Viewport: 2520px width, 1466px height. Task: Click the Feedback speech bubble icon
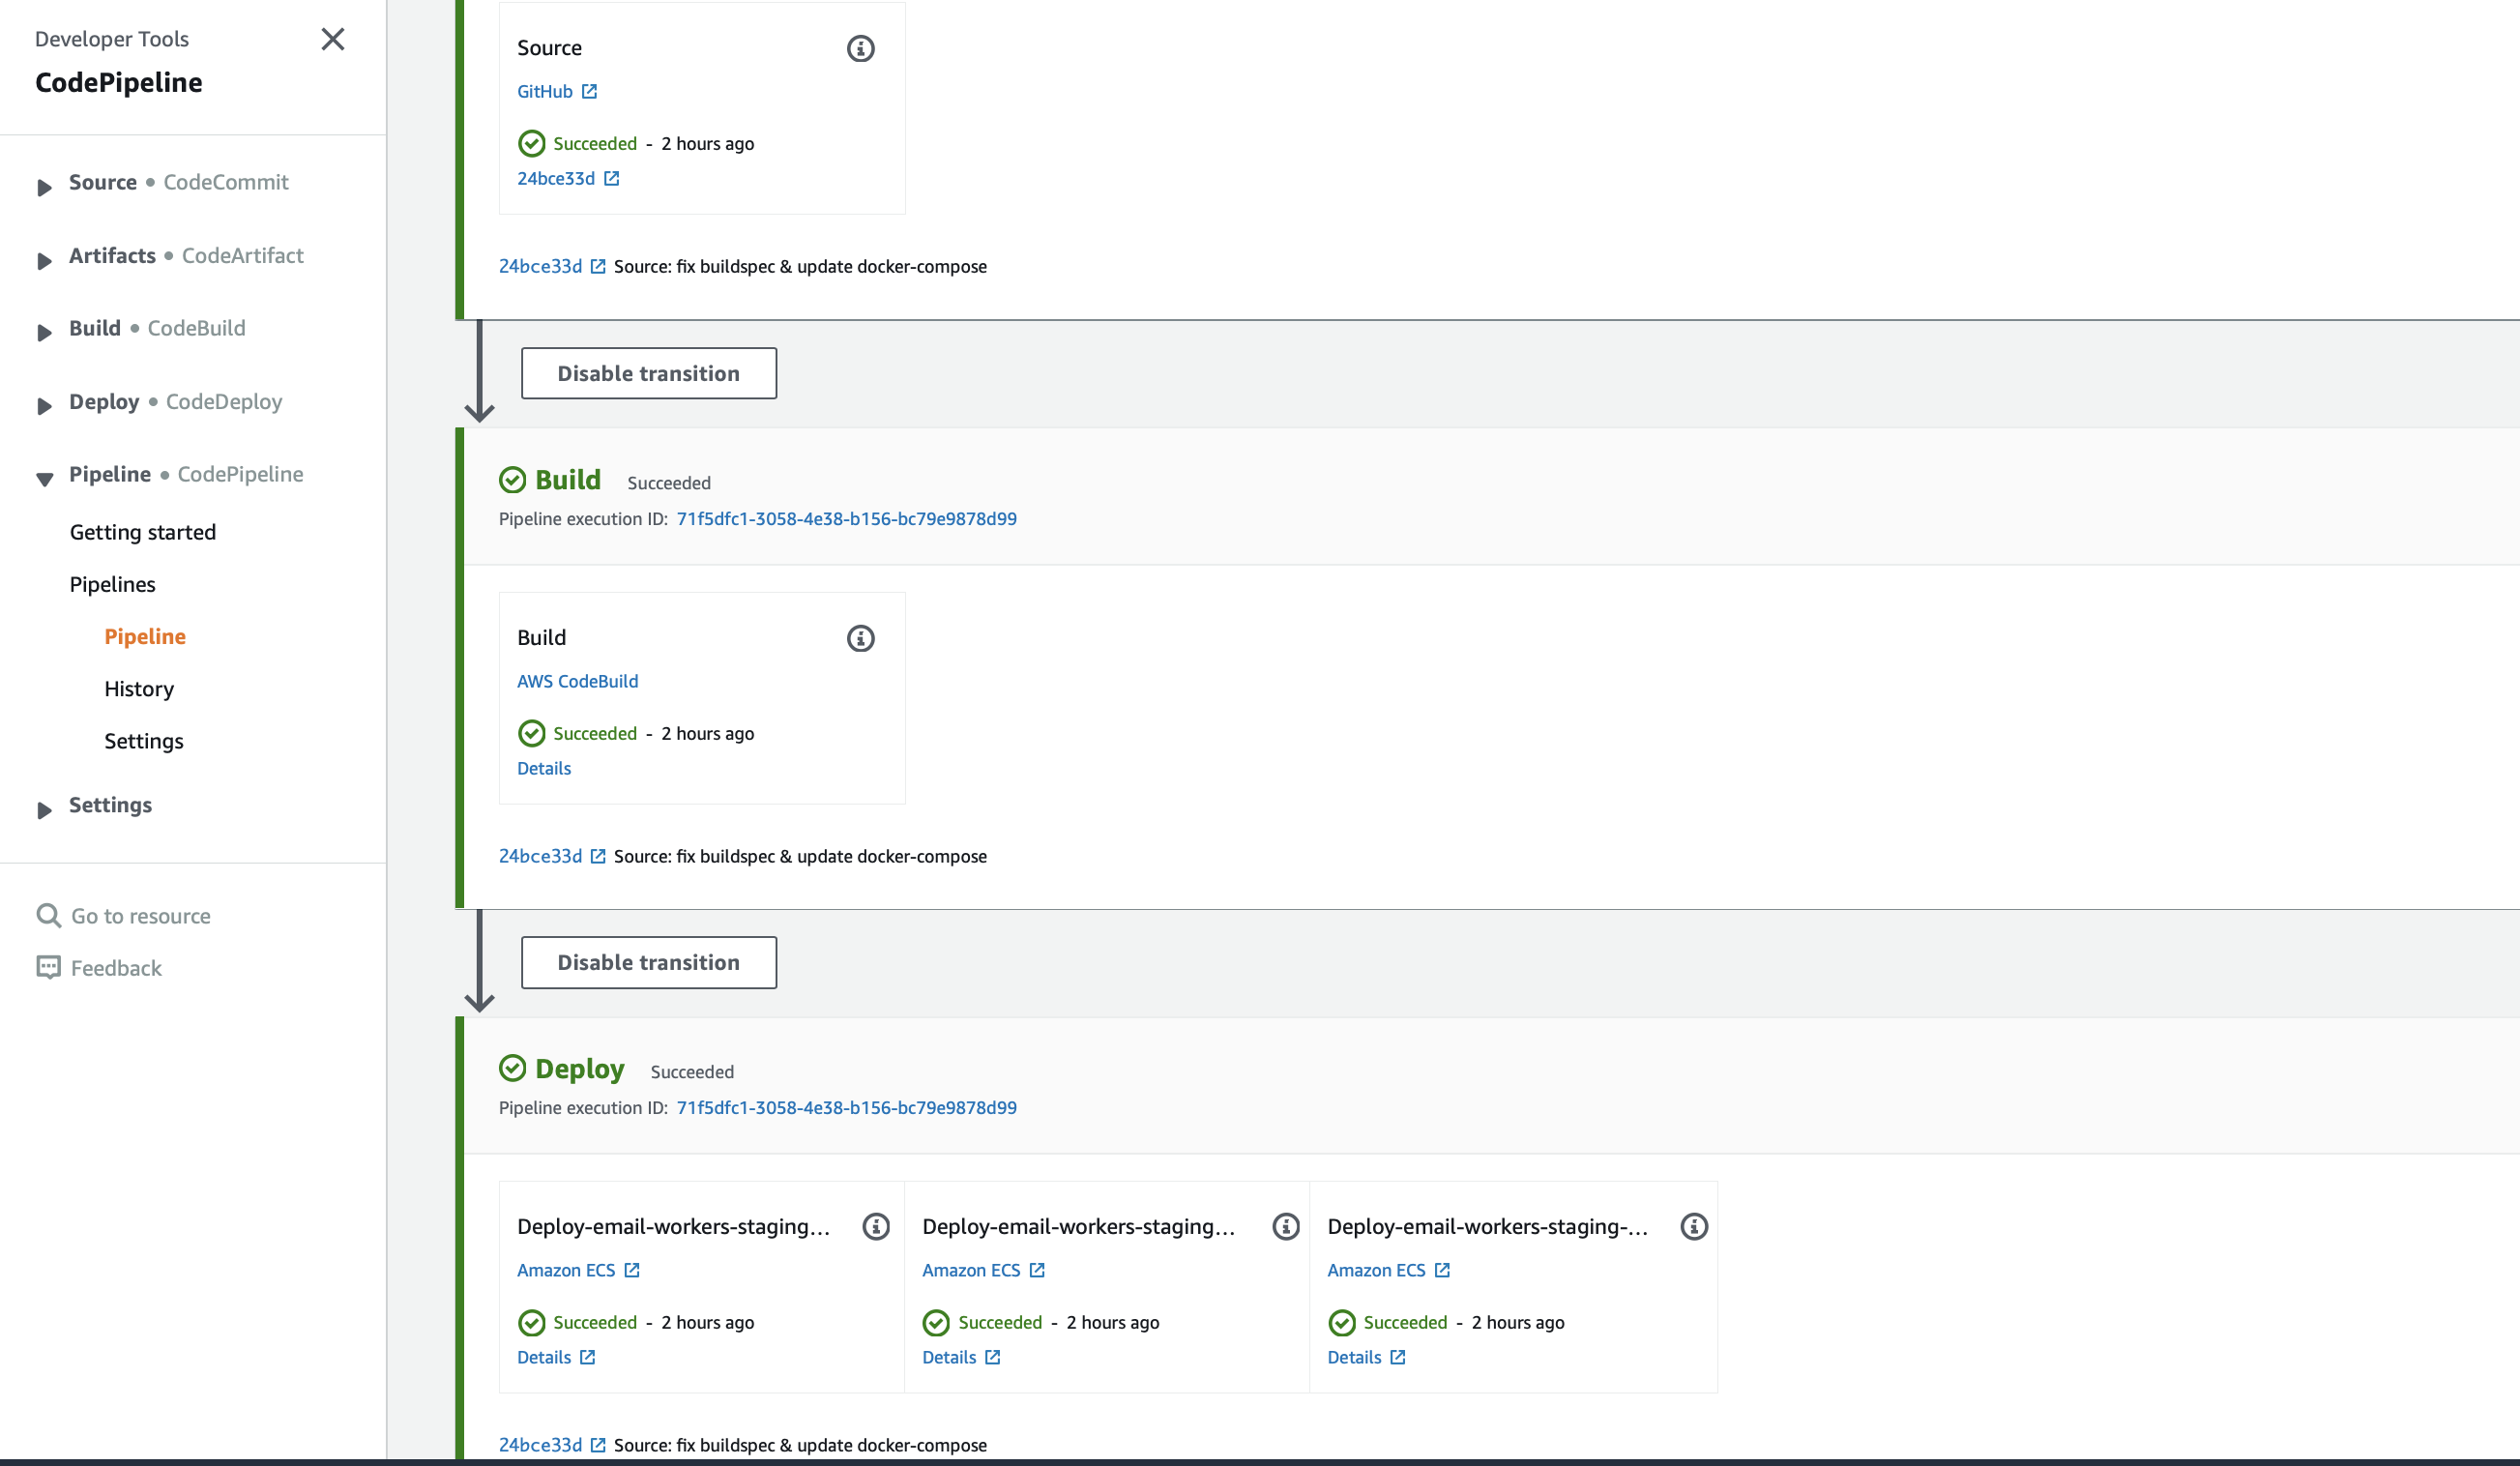(x=48, y=967)
